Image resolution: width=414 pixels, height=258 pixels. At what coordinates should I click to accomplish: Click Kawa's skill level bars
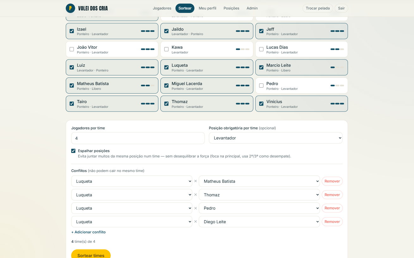coord(243,49)
